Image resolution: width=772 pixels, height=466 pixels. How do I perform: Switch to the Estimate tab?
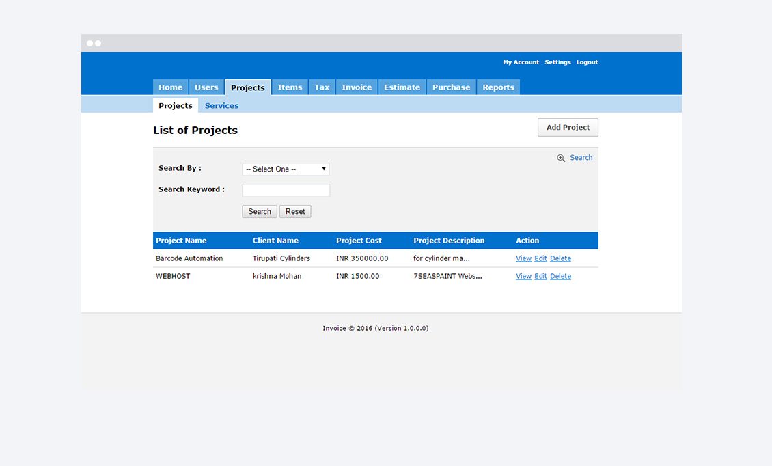point(402,87)
